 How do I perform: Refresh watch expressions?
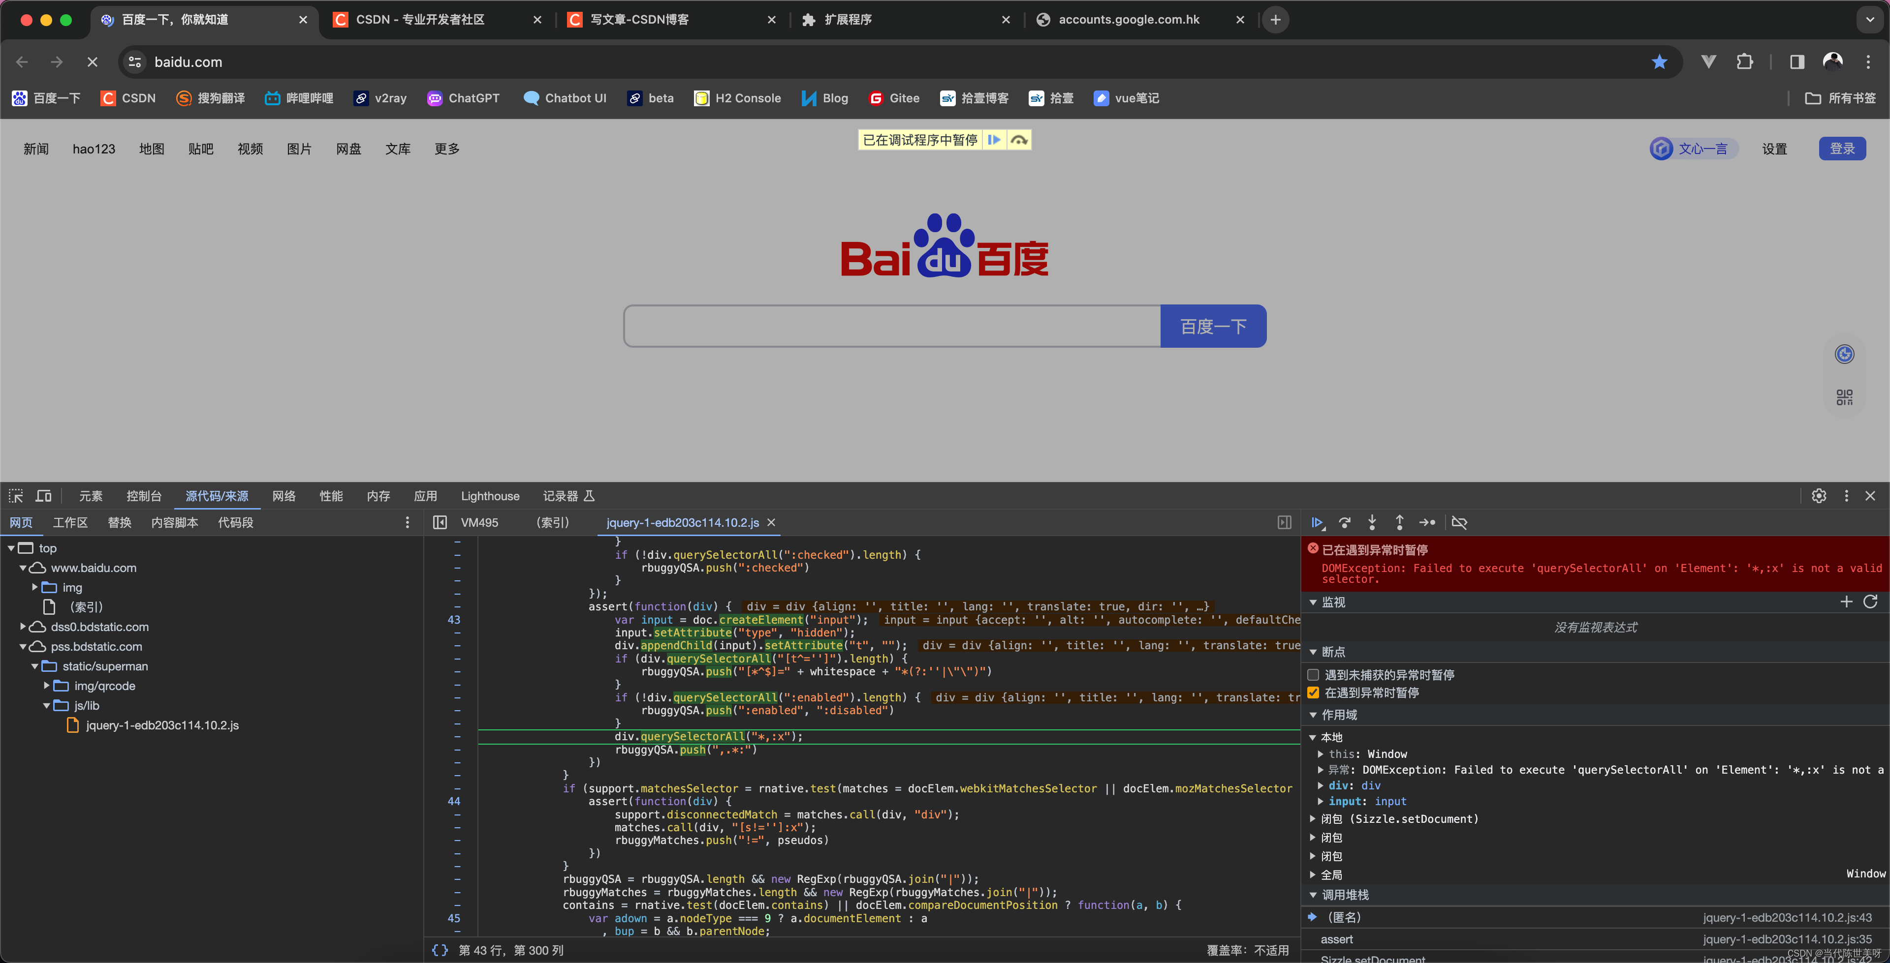[1870, 602]
